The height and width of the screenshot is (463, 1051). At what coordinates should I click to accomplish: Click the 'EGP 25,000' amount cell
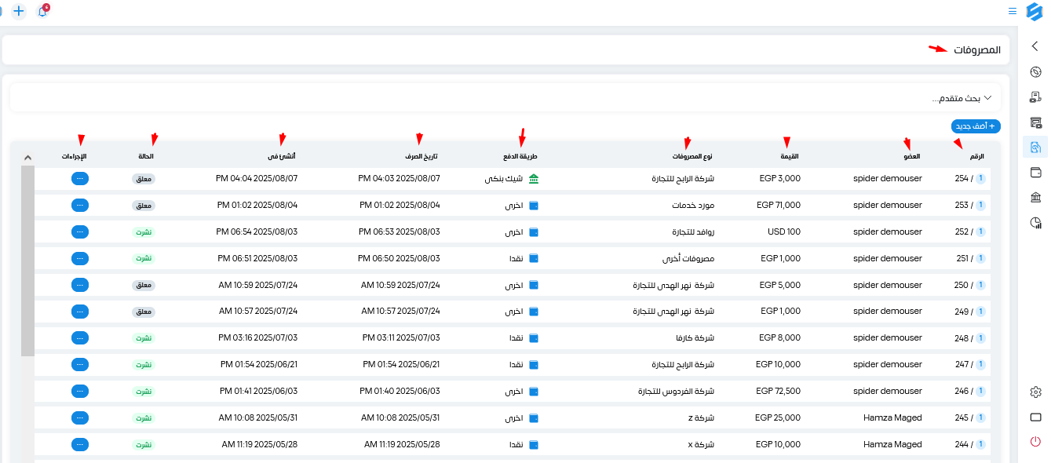779,418
